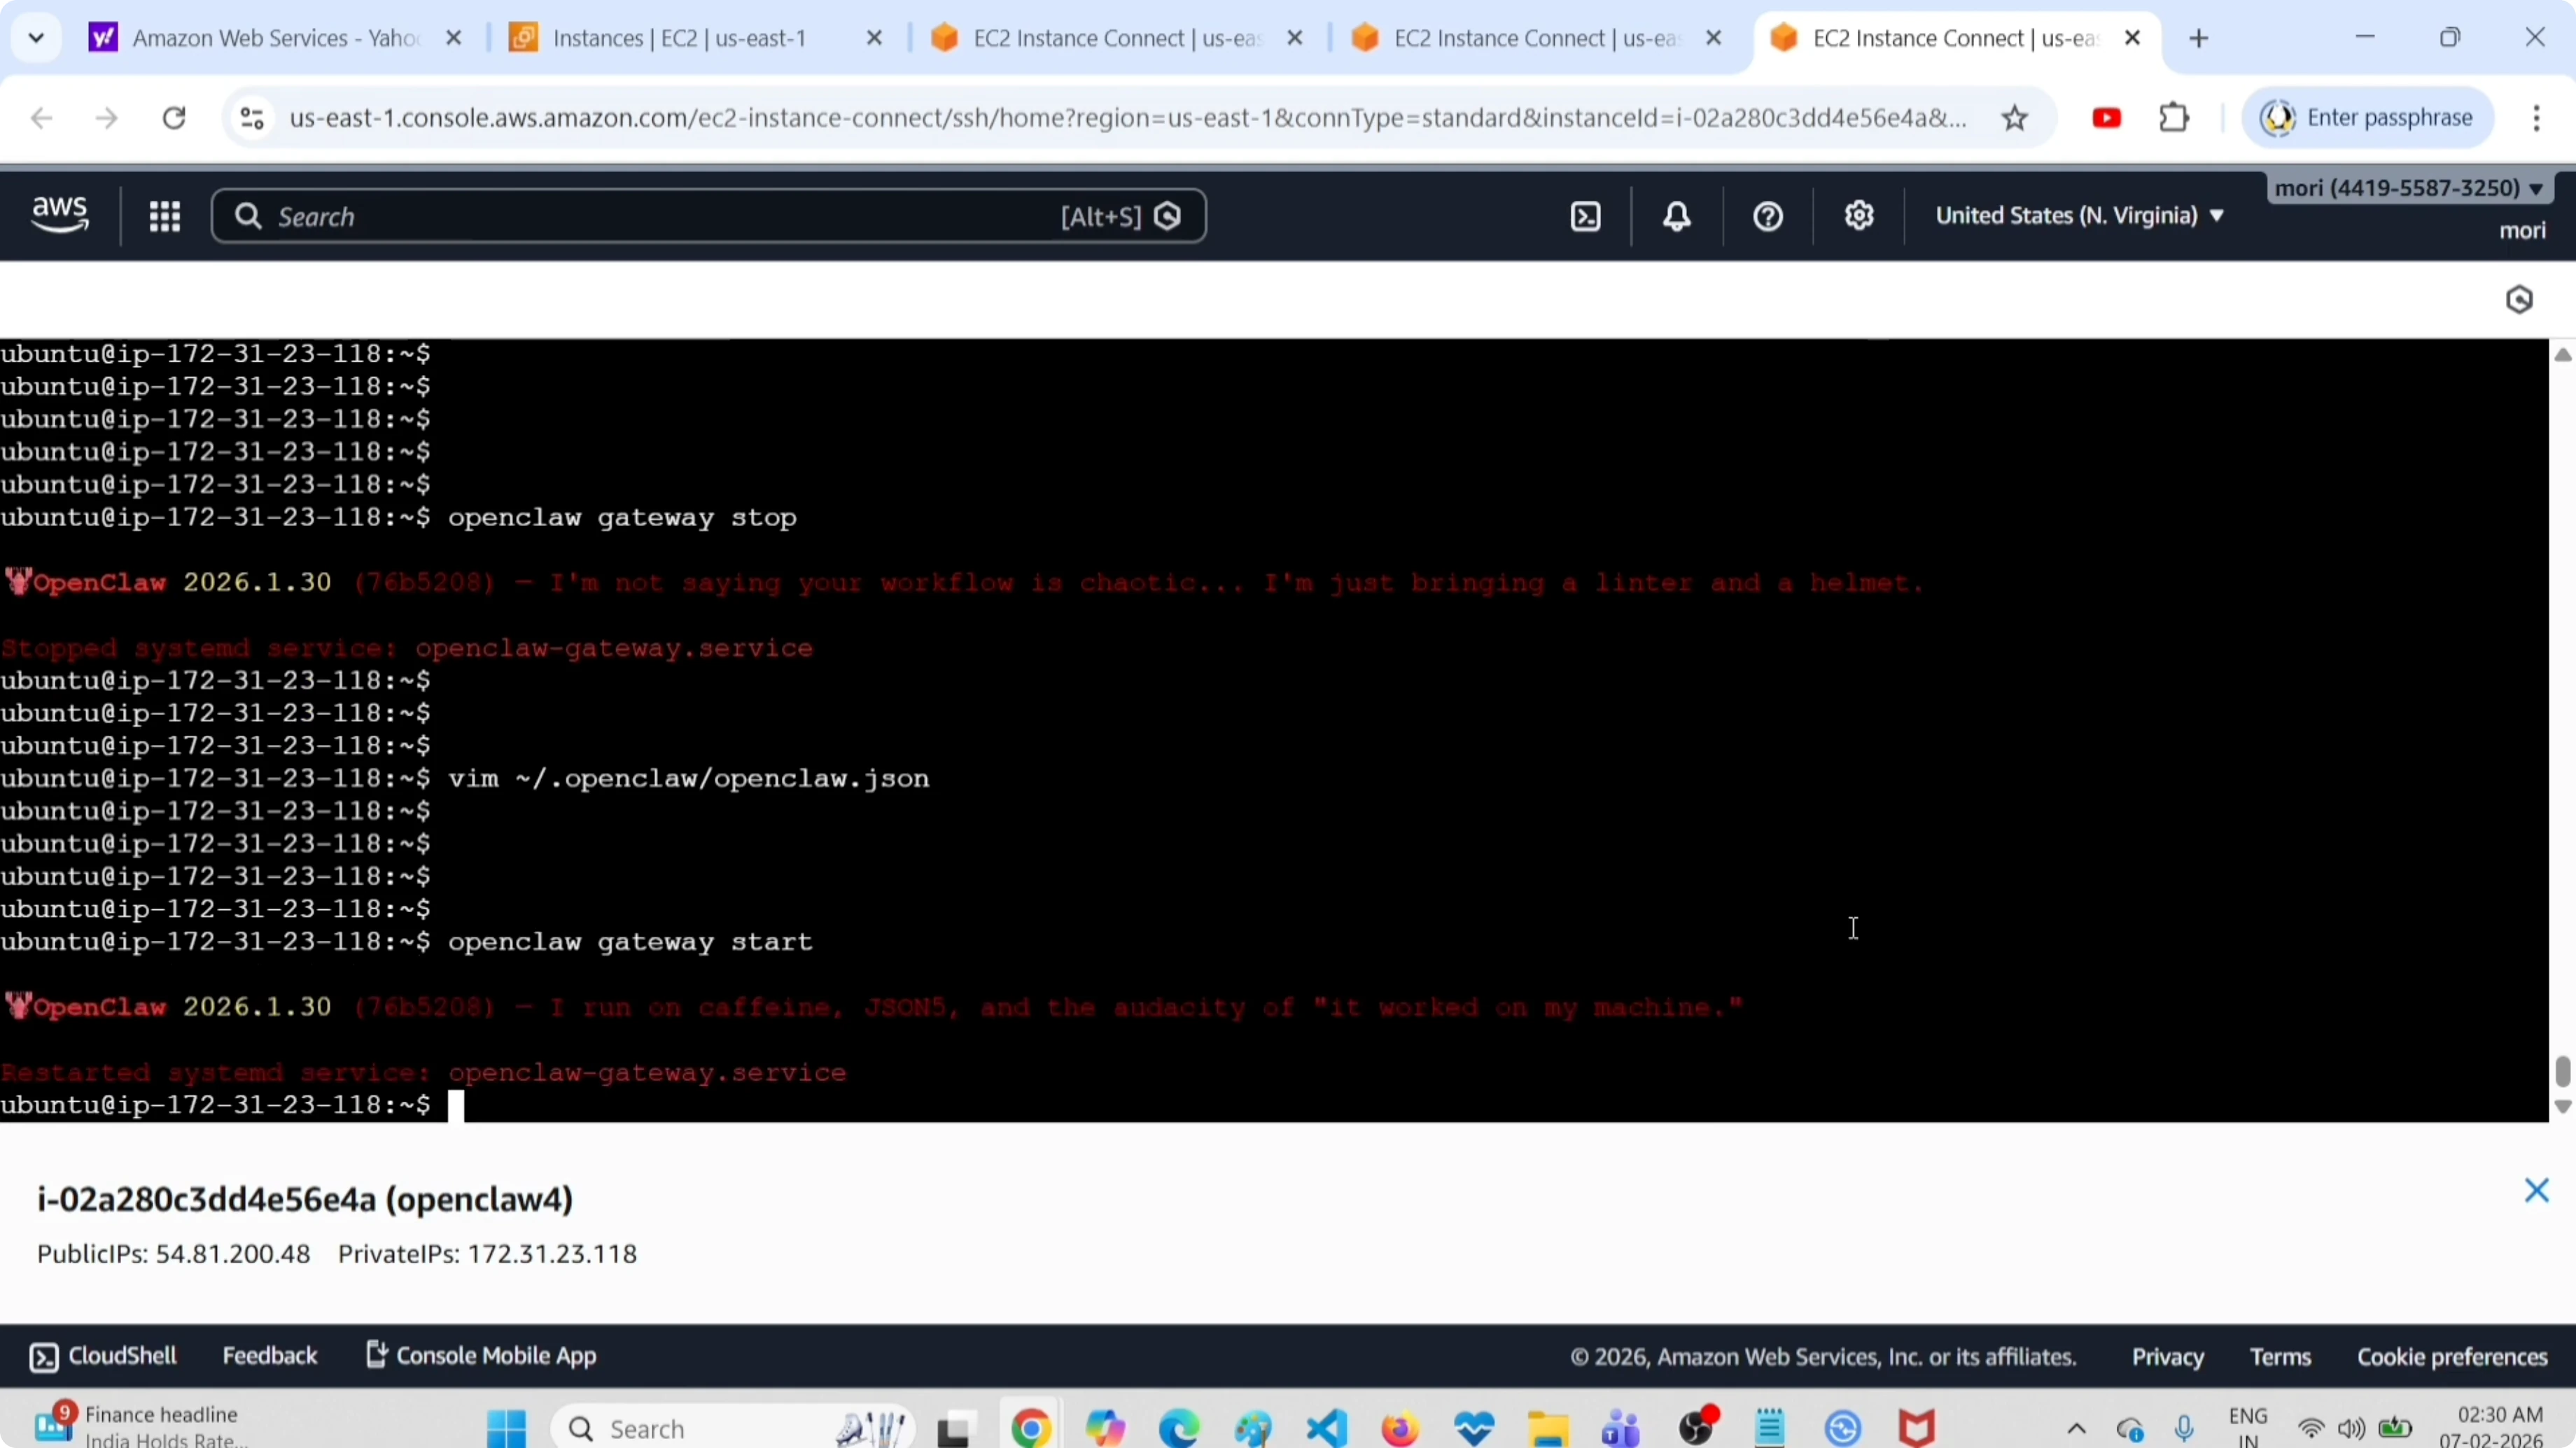Expand the mori account menu

coord(2408,188)
